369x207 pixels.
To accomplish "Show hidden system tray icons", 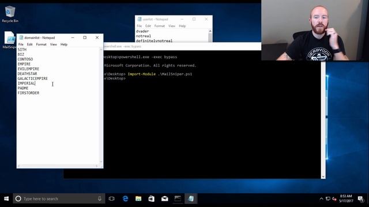I will (x=321, y=199).
